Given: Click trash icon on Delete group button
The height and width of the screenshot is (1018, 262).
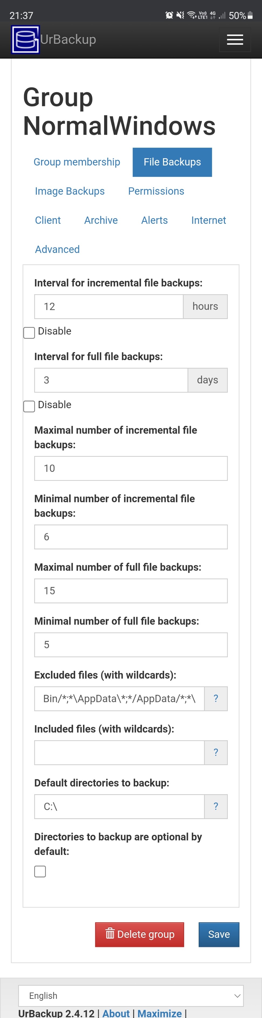Looking at the screenshot, I should coord(110,934).
